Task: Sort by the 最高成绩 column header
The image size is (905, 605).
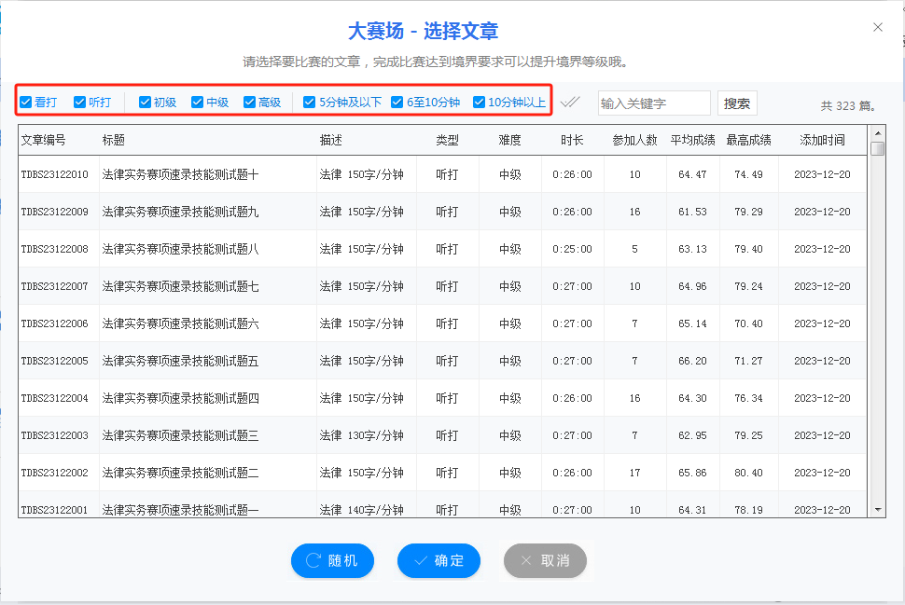Action: (748, 140)
